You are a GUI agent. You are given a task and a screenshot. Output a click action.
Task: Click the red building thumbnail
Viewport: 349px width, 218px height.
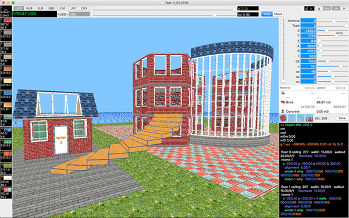(x=309, y=118)
